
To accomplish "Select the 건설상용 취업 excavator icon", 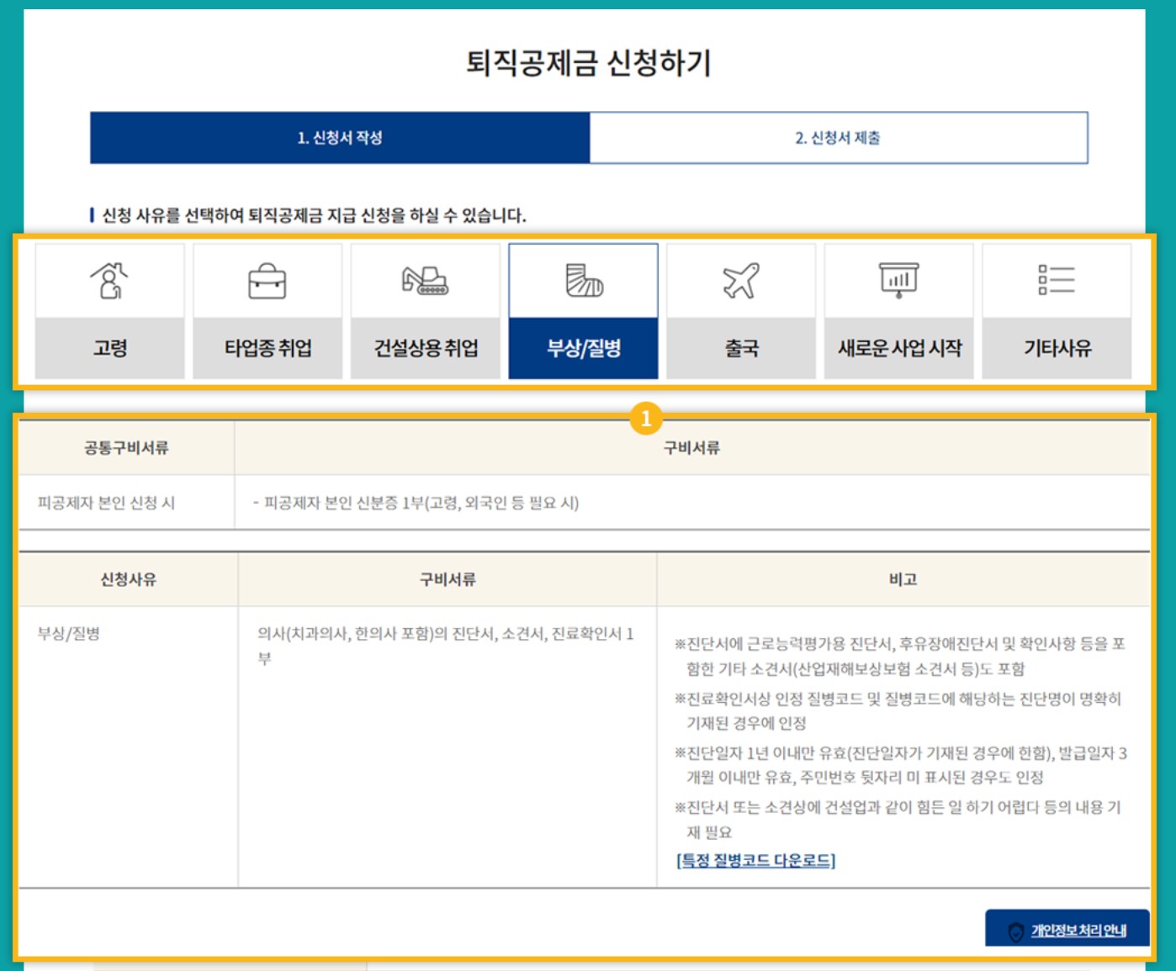I will tap(426, 281).
